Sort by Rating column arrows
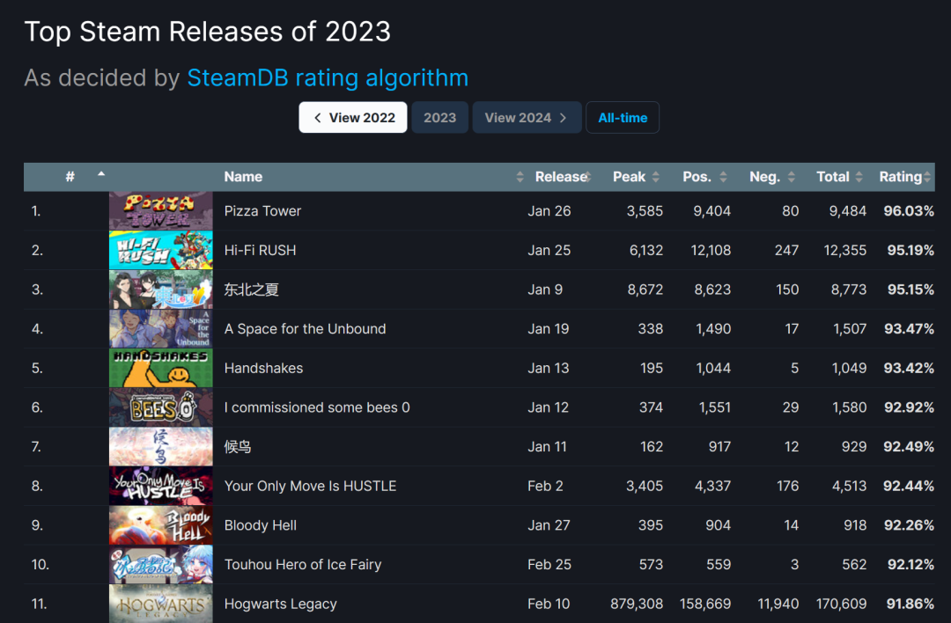The image size is (951, 623). pyautogui.click(x=927, y=177)
